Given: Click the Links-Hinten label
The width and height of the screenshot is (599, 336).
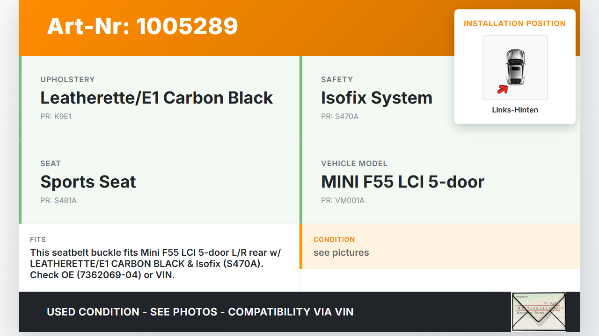Looking at the screenshot, I should pos(515,110).
